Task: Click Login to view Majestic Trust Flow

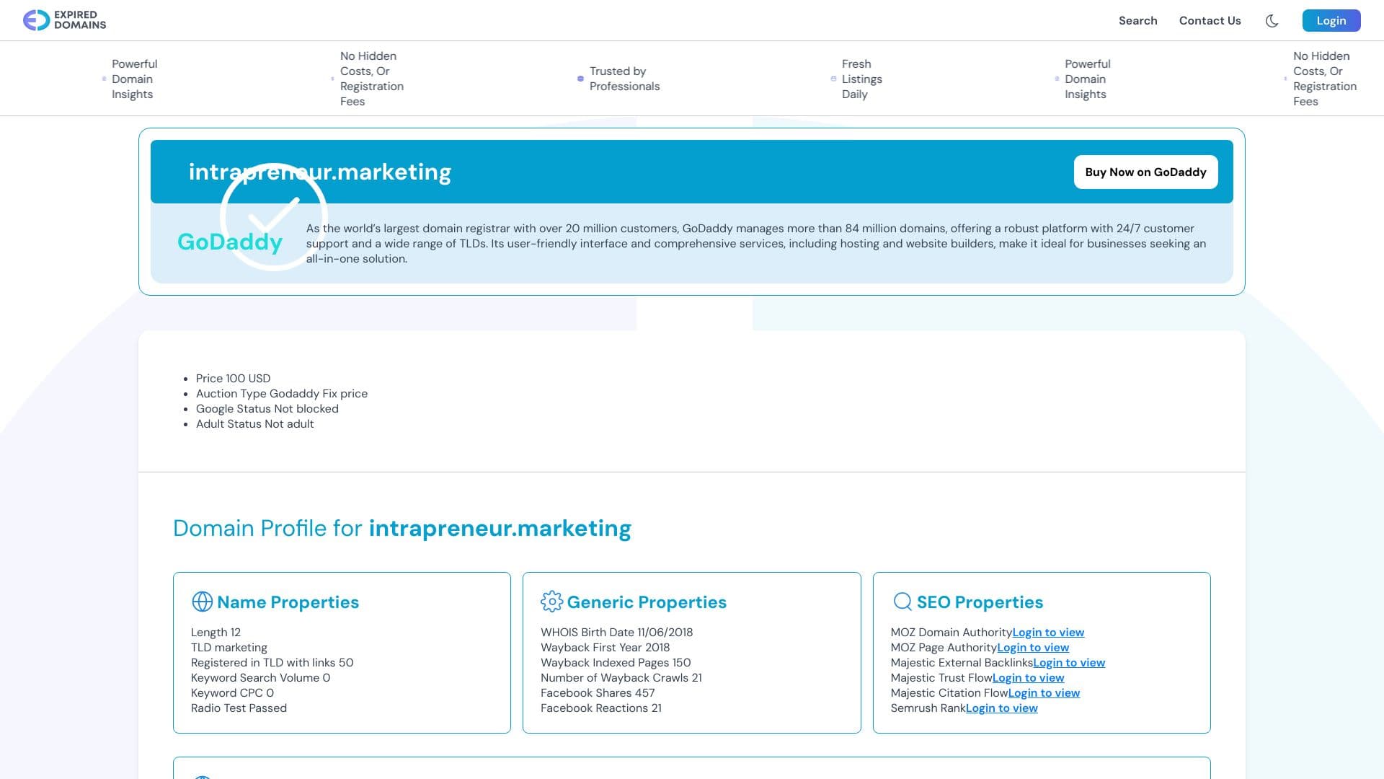Action: (1028, 677)
